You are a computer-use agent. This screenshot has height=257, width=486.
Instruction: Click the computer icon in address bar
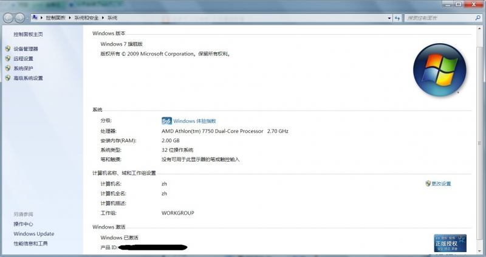coord(35,18)
